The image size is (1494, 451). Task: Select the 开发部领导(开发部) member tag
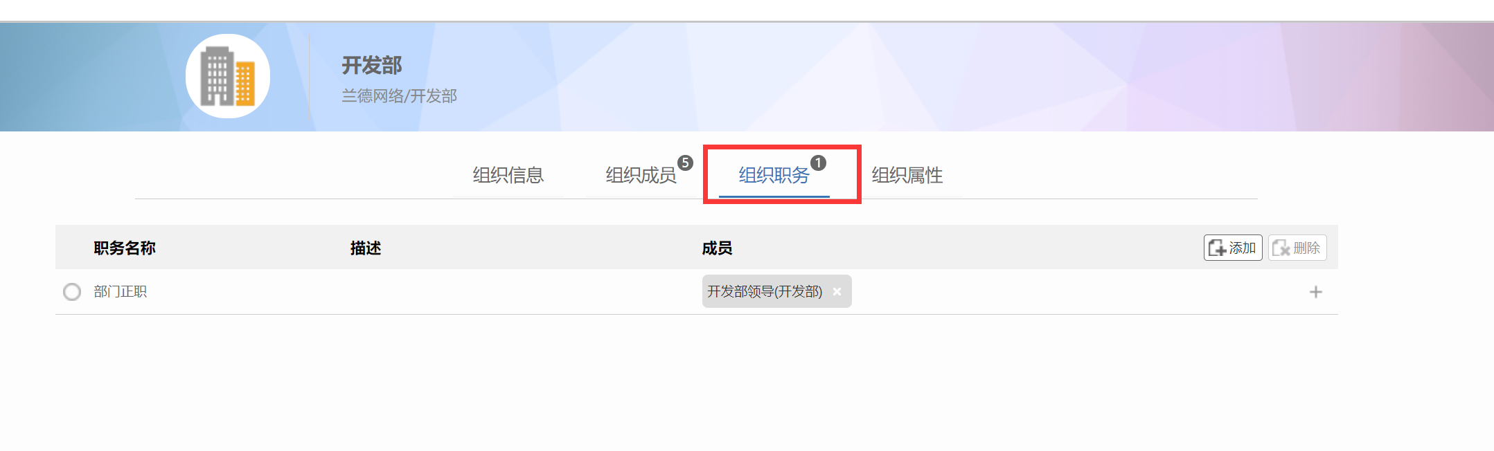point(765,292)
